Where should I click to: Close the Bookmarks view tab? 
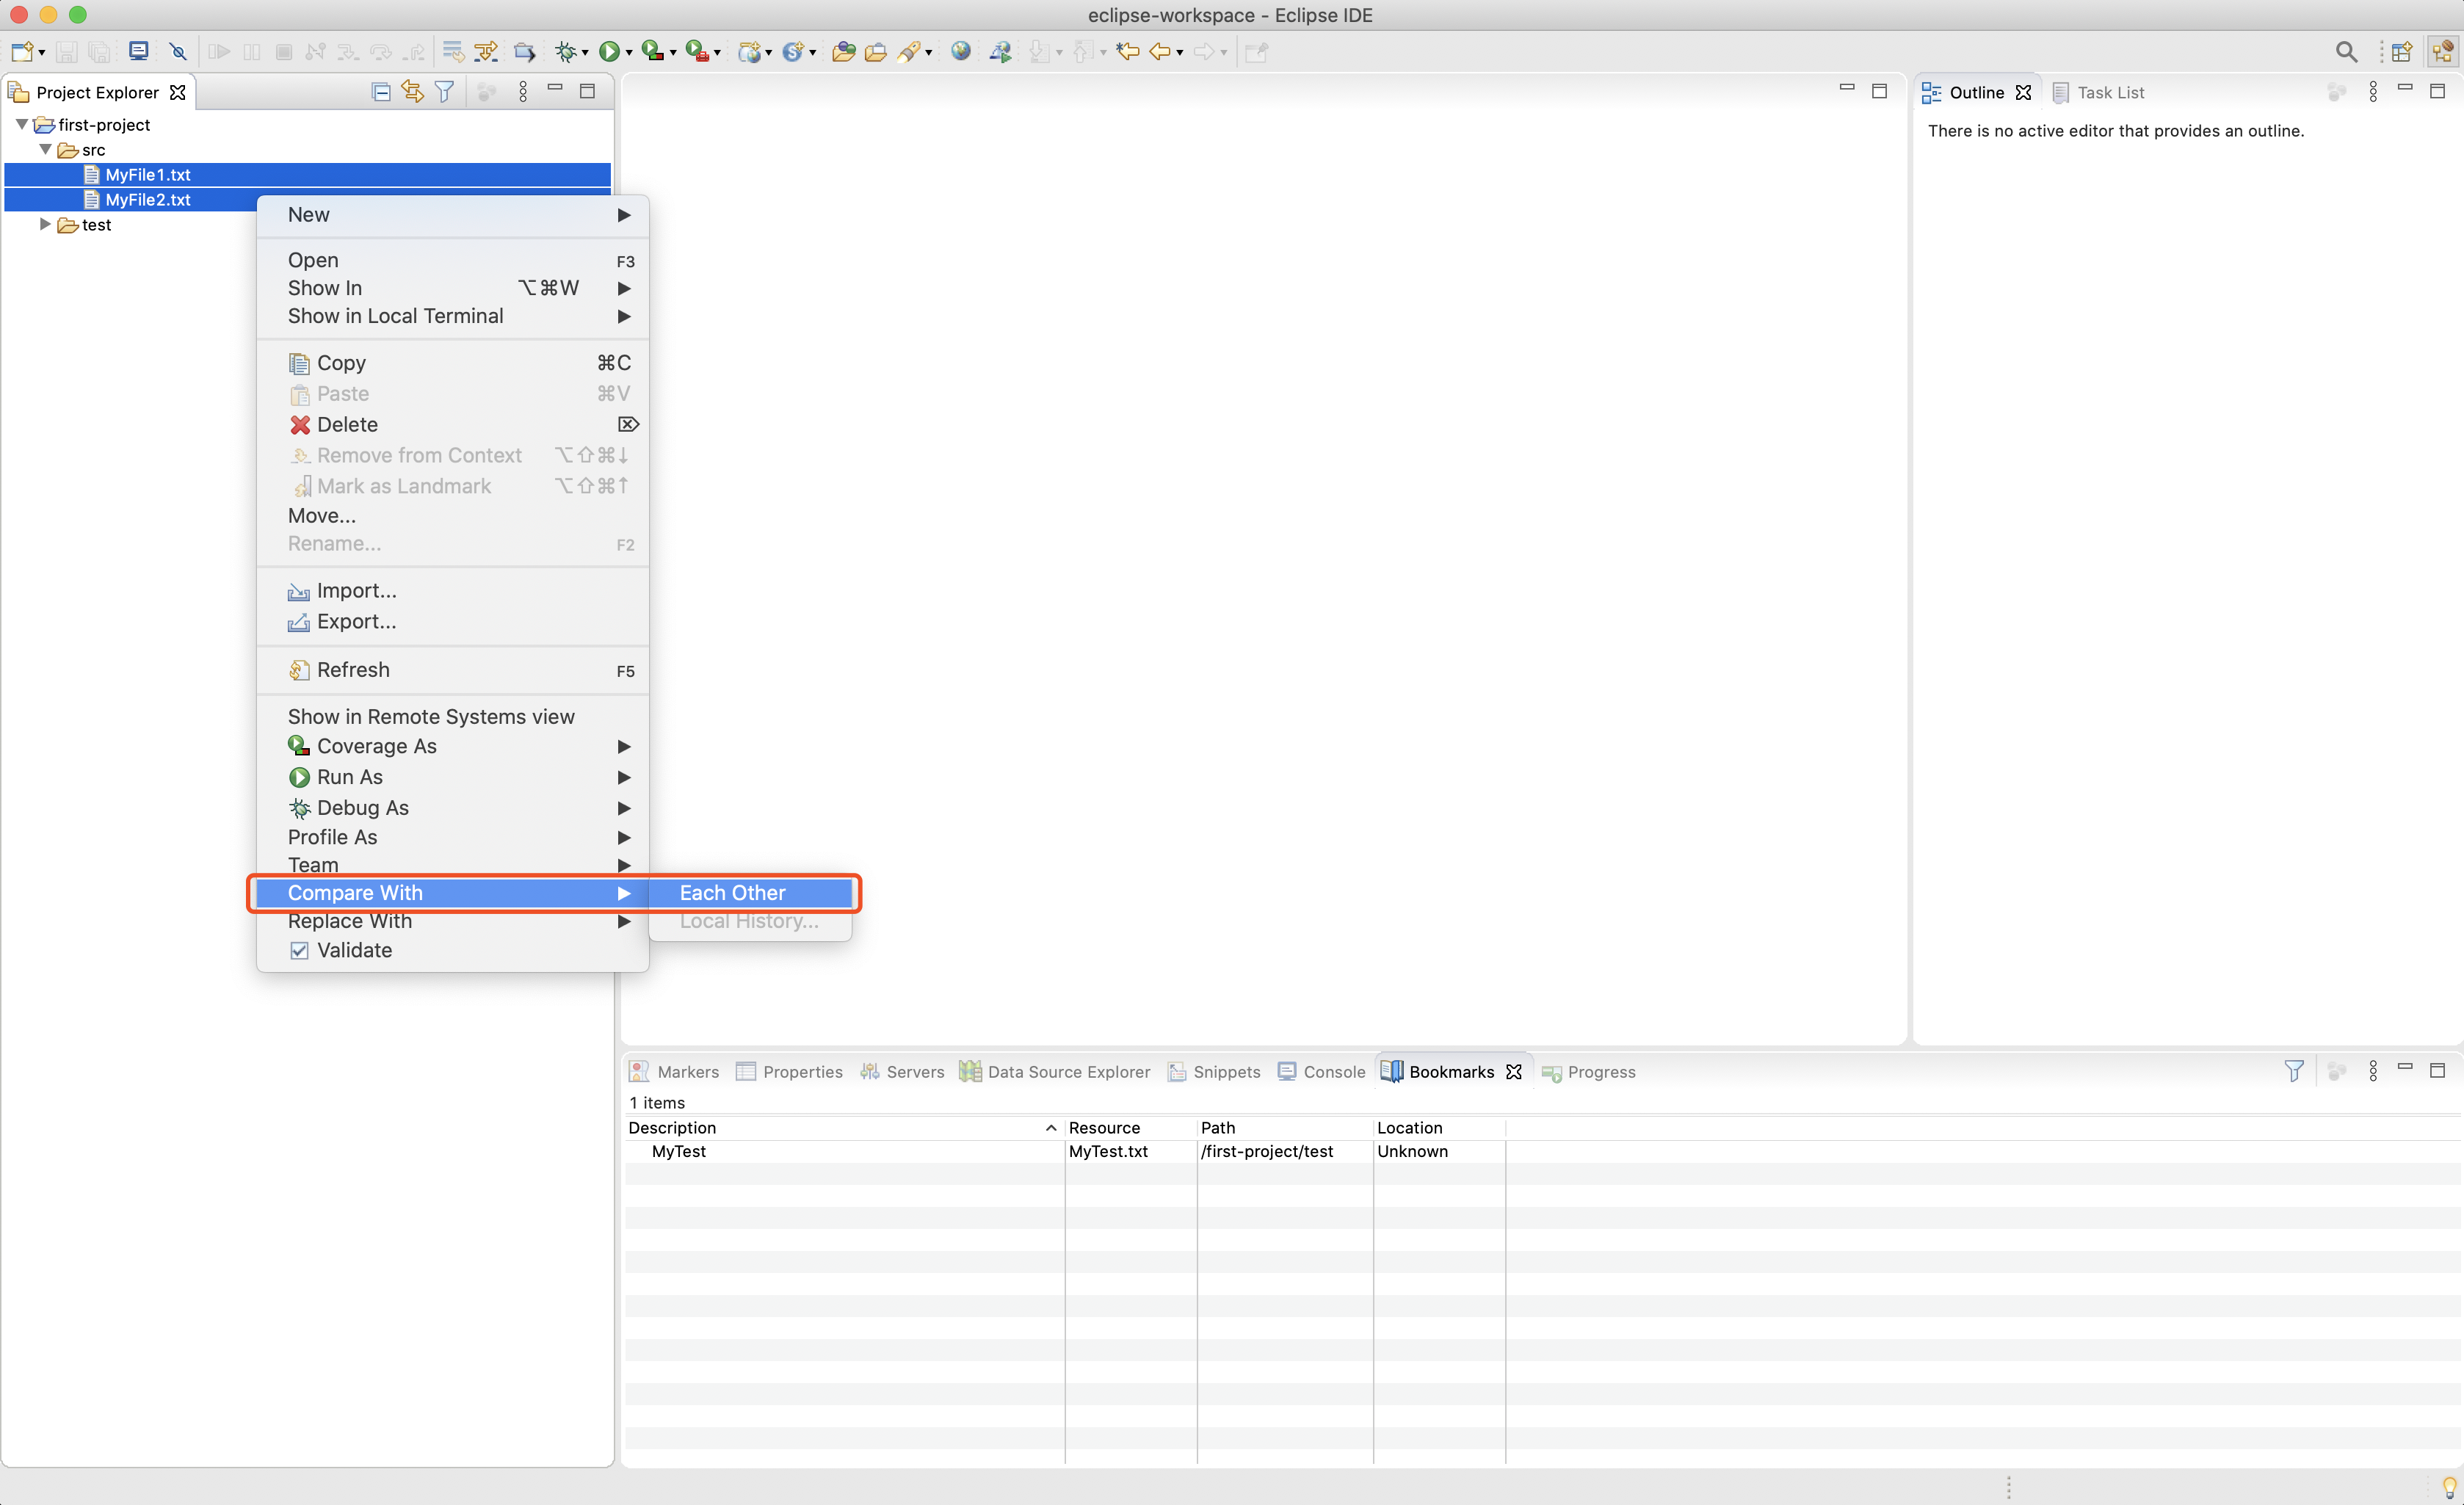pos(1514,1071)
